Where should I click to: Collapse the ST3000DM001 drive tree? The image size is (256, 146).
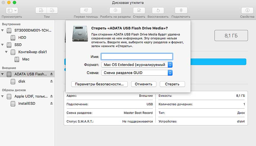tap(3, 30)
